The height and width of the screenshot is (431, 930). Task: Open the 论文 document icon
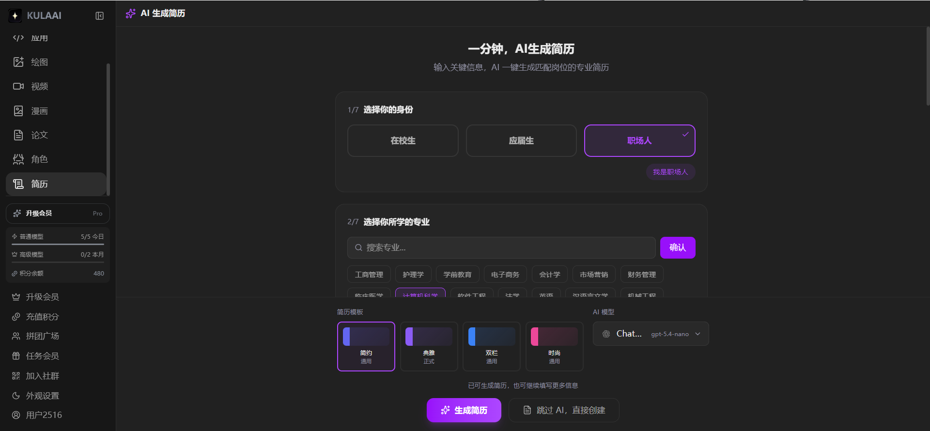click(x=18, y=135)
